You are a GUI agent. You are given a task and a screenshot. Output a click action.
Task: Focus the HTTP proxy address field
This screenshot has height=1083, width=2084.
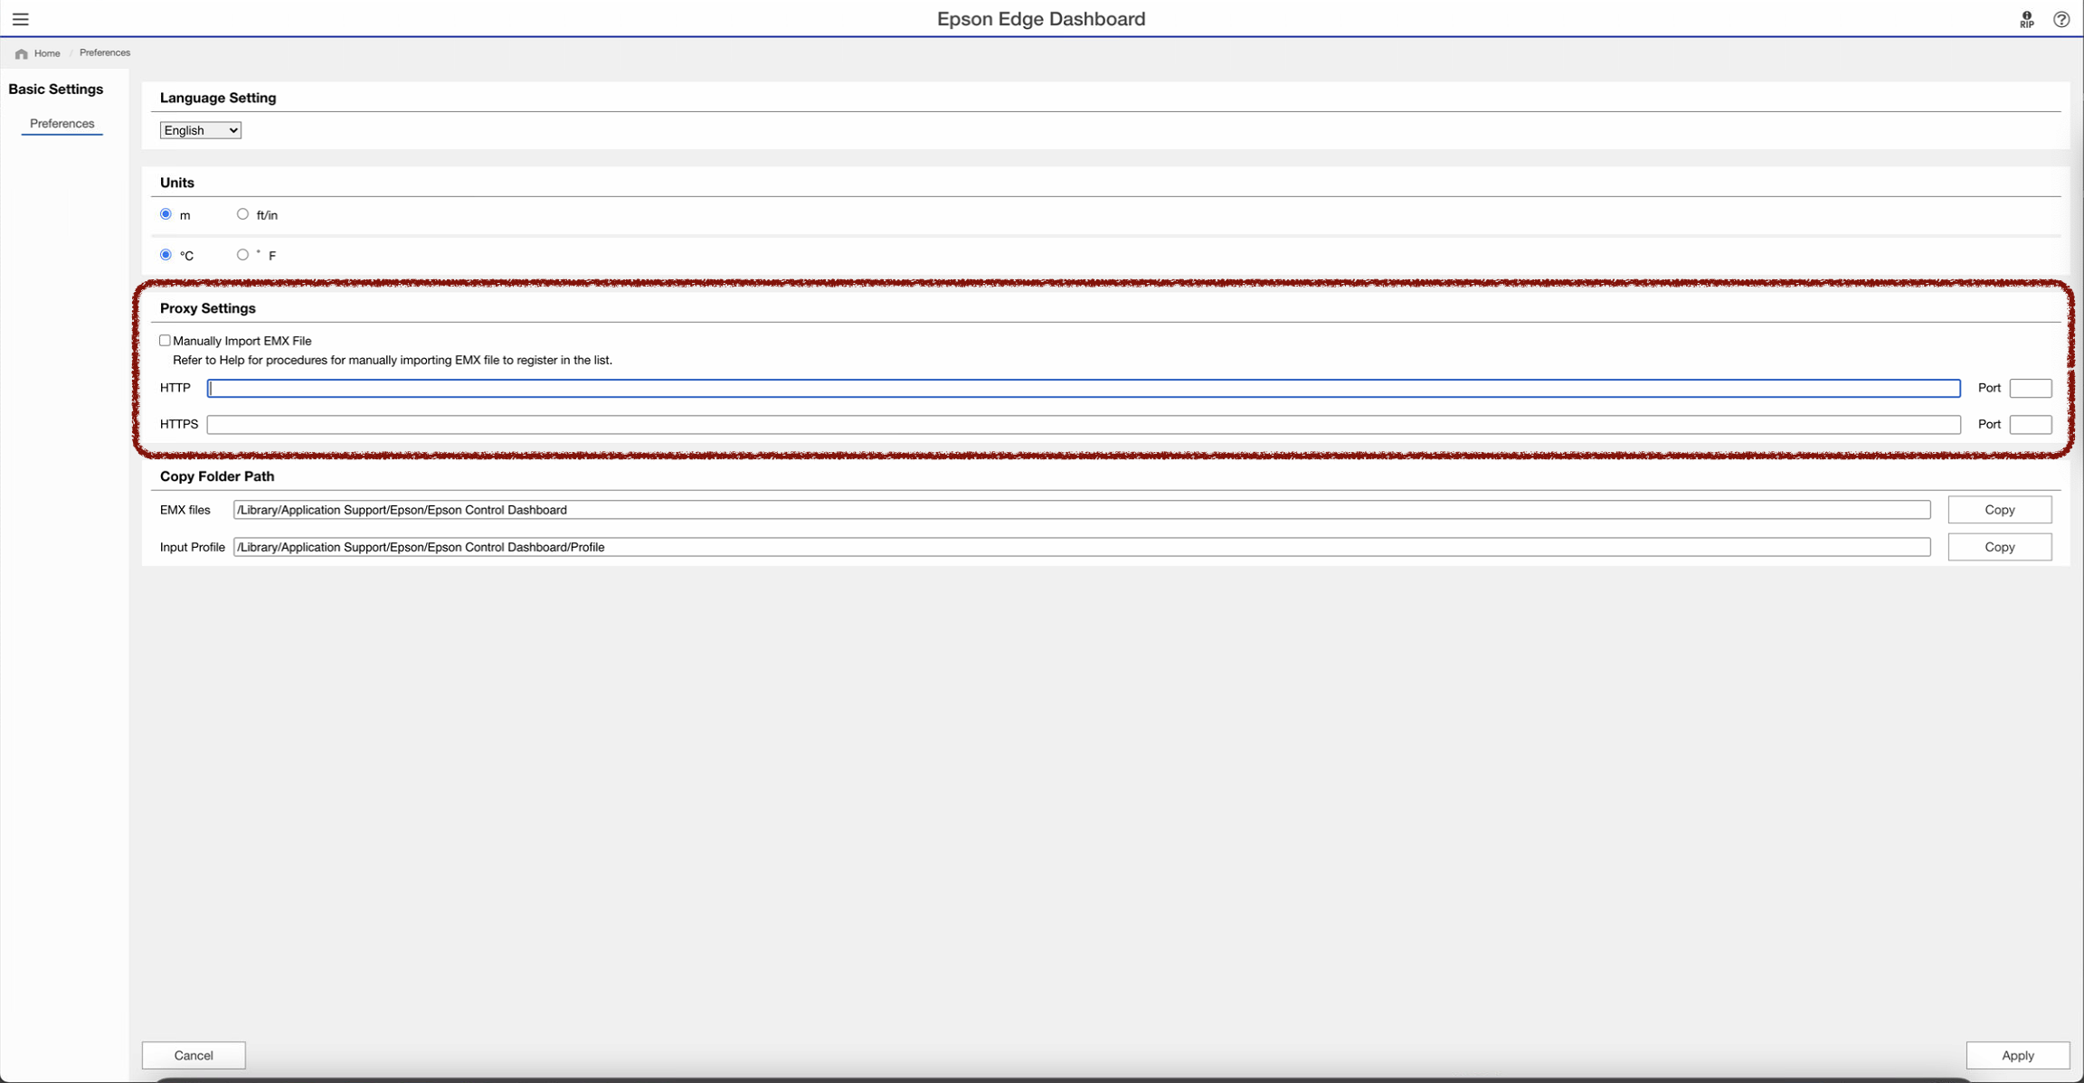1083,389
